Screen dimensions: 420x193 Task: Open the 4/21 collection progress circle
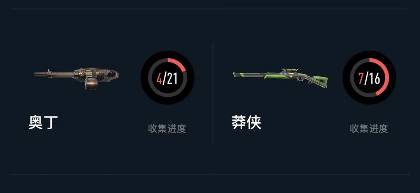coord(167,78)
